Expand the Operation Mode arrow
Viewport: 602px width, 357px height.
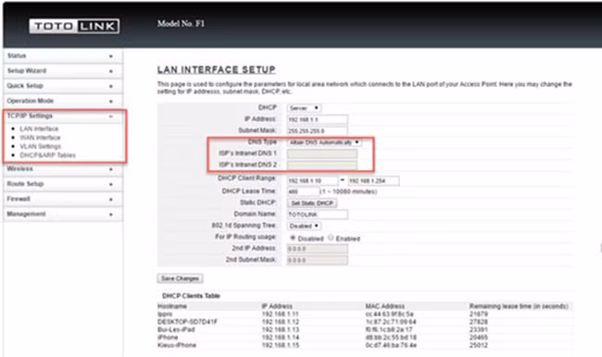pos(111,101)
